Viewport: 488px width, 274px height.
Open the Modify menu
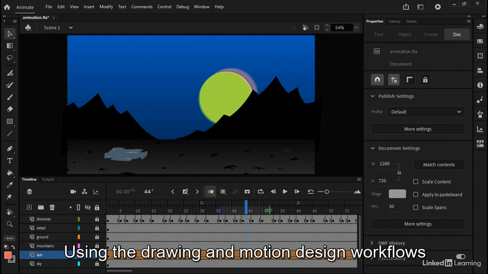(106, 6)
